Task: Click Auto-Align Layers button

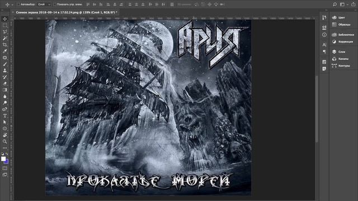Action: tap(172, 4)
